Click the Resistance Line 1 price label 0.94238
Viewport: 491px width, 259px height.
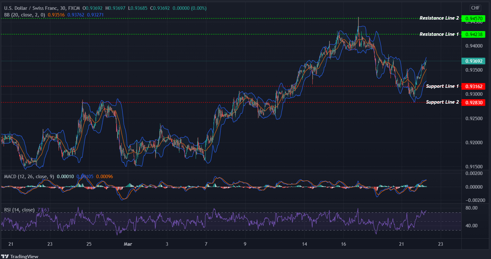tap(474, 34)
